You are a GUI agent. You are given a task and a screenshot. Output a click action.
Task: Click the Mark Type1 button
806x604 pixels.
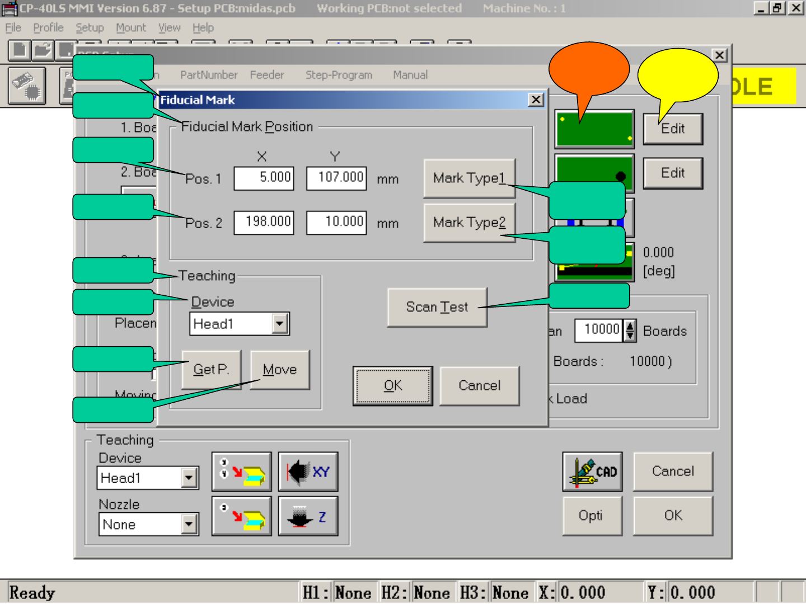click(x=469, y=178)
